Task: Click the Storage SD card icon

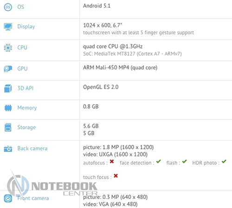Action: (x=8, y=127)
